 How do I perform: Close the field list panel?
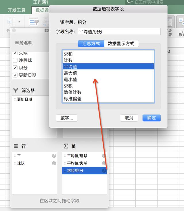point(14,30)
